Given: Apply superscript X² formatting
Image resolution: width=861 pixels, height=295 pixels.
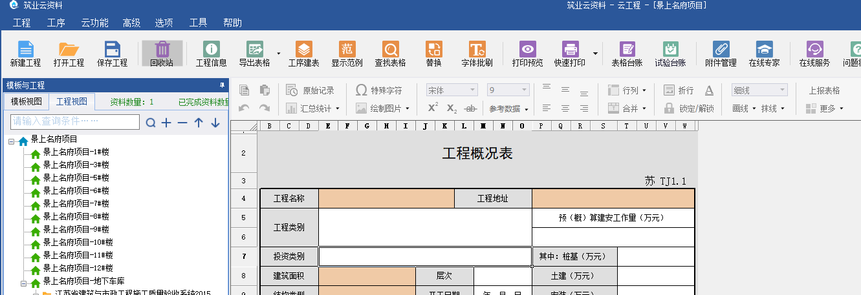Looking at the screenshot, I should pyautogui.click(x=433, y=108).
